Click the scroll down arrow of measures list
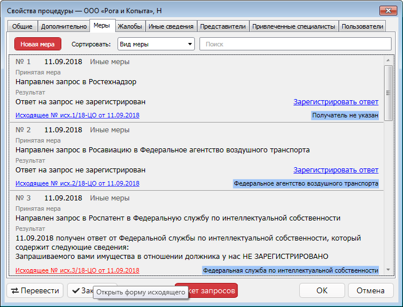 click(388, 270)
